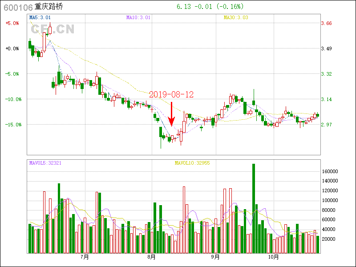Select the MAVOL5:32321 volume label
Image resolution: width=356 pixels, height=267 pixels.
pyautogui.click(x=45, y=163)
